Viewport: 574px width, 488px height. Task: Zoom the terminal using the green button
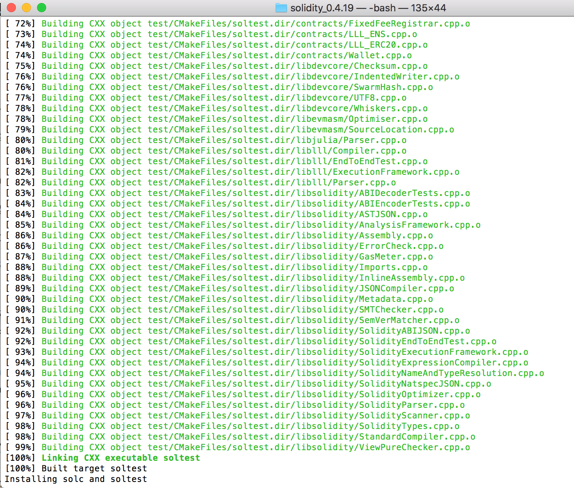pyautogui.click(x=42, y=8)
